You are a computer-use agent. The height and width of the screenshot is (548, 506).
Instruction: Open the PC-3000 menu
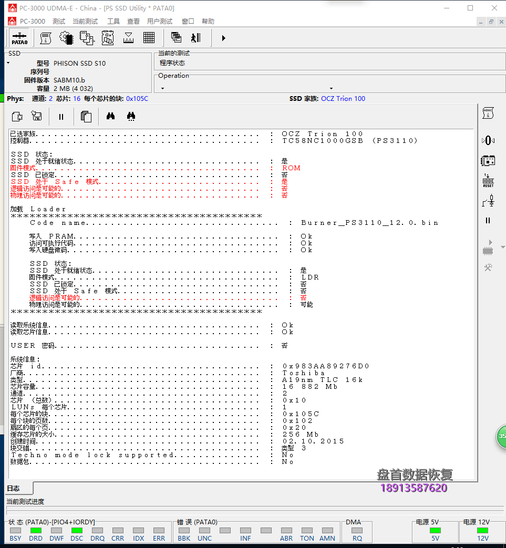tap(33, 22)
